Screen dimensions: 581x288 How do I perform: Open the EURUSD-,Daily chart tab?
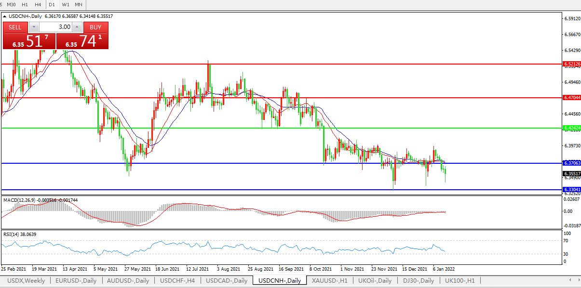click(76, 280)
